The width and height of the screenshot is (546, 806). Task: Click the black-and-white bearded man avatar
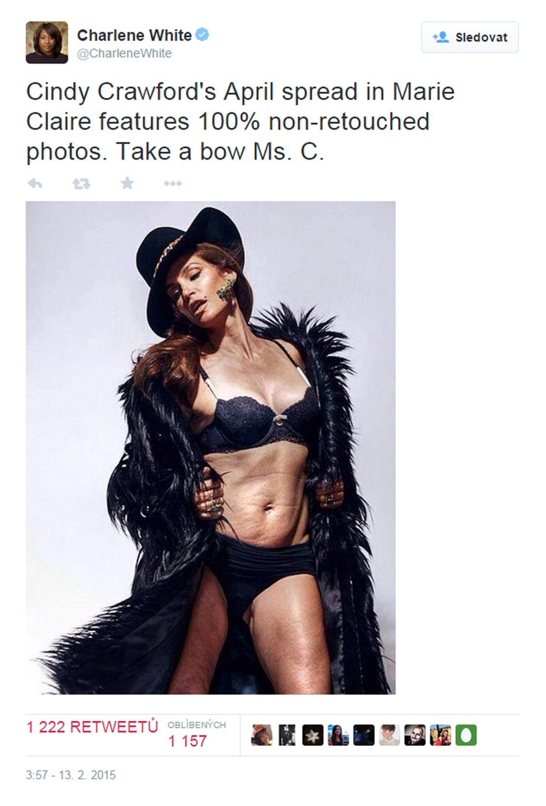[415, 735]
